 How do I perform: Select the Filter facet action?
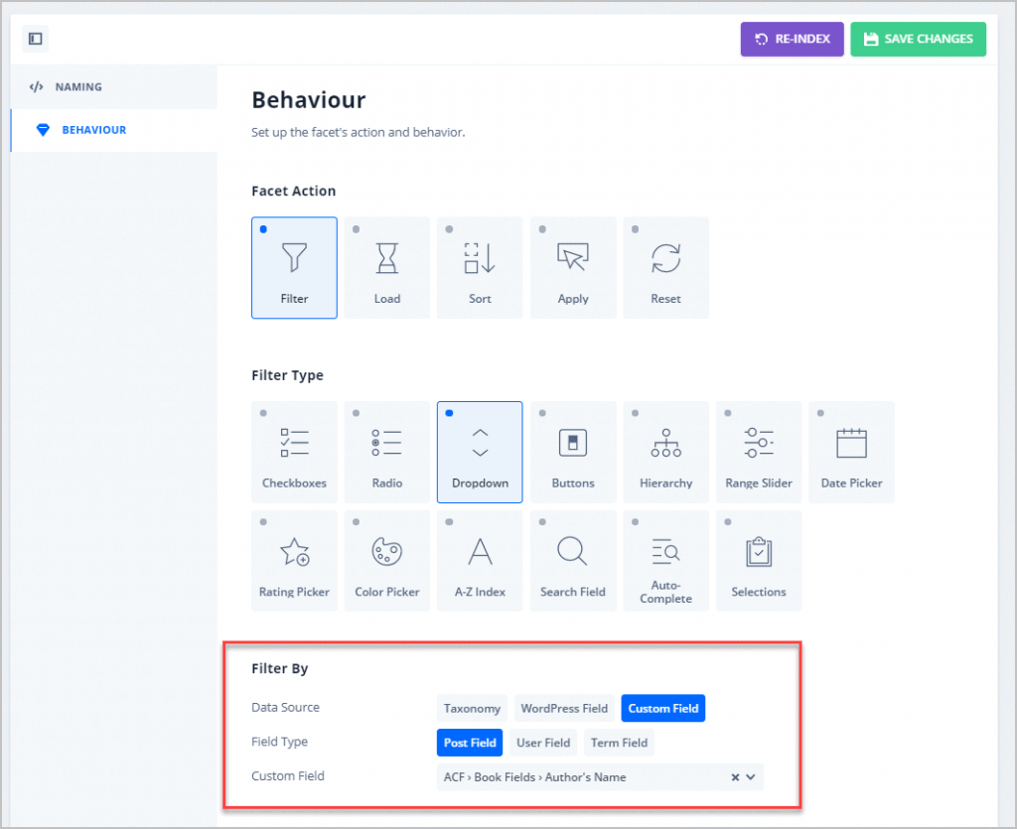coord(294,267)
